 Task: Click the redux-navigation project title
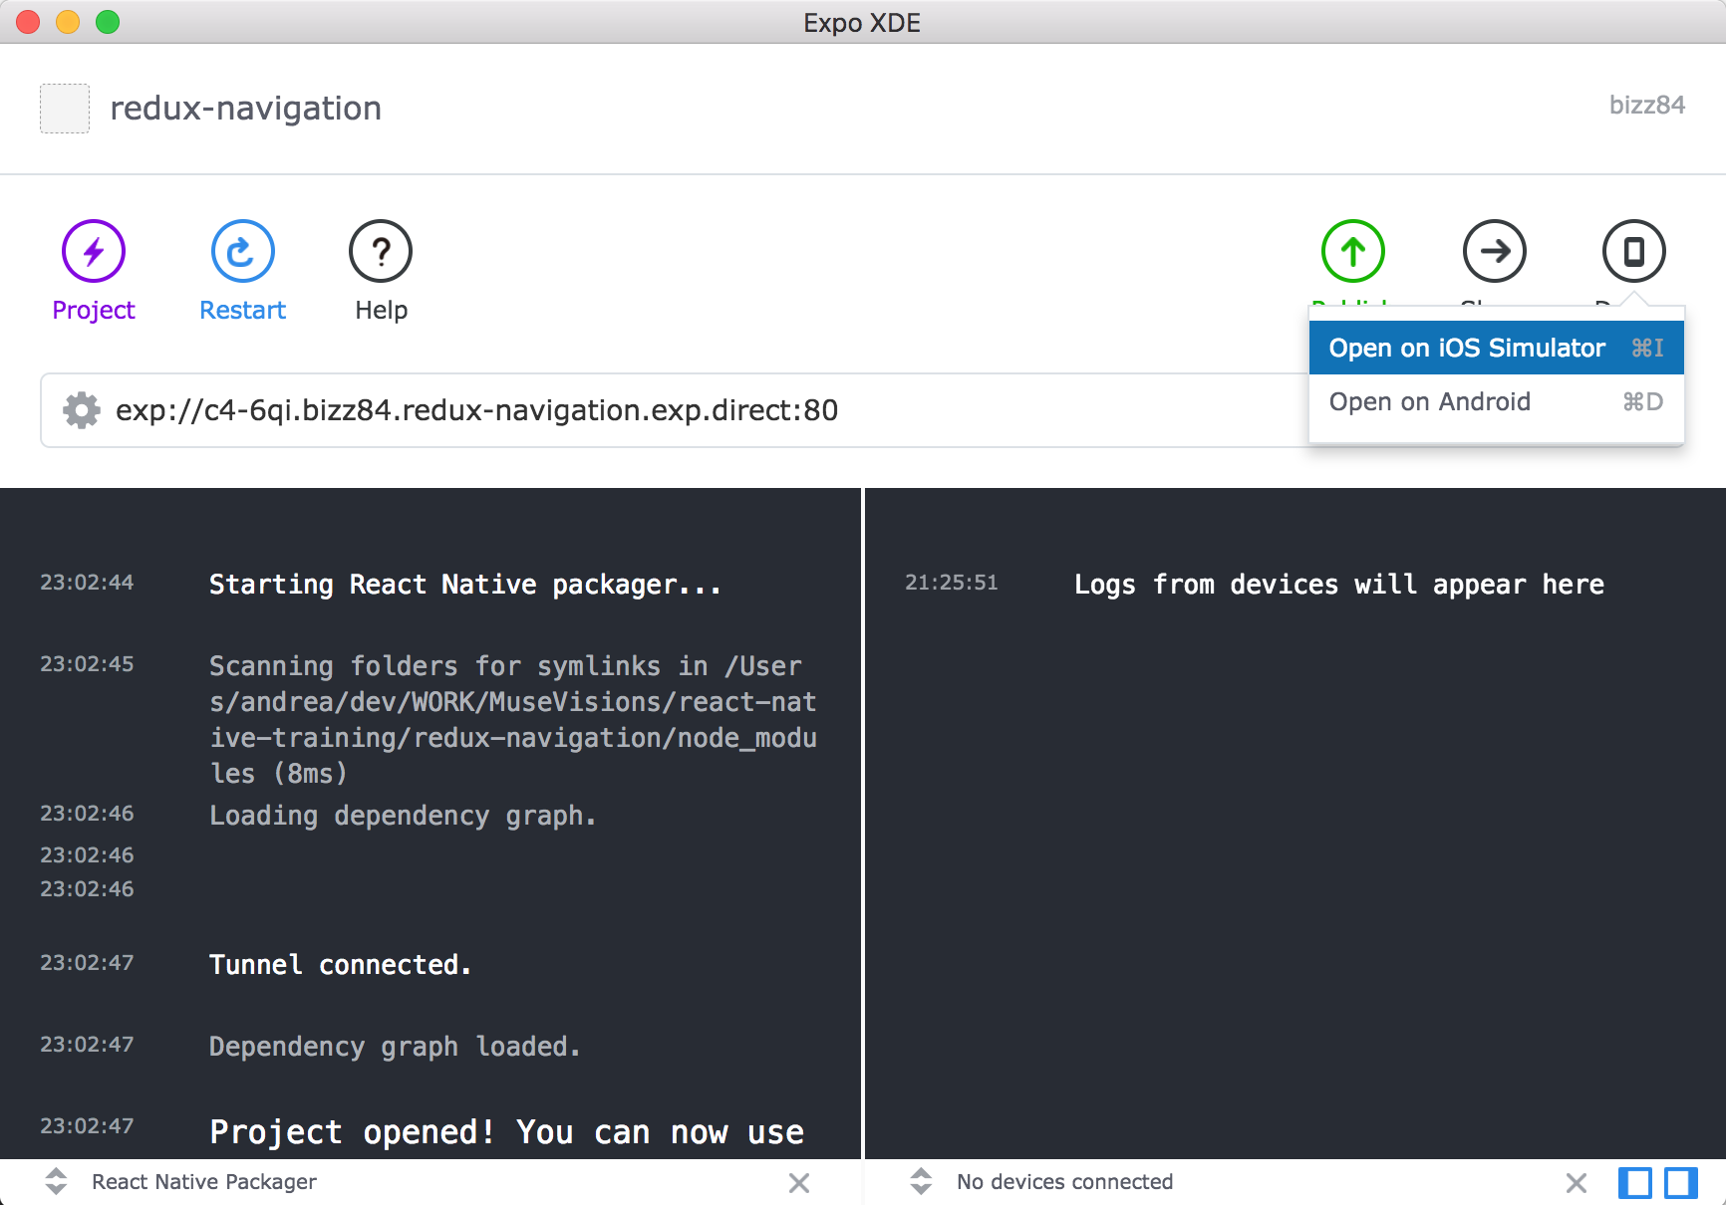tap(245, 109)
